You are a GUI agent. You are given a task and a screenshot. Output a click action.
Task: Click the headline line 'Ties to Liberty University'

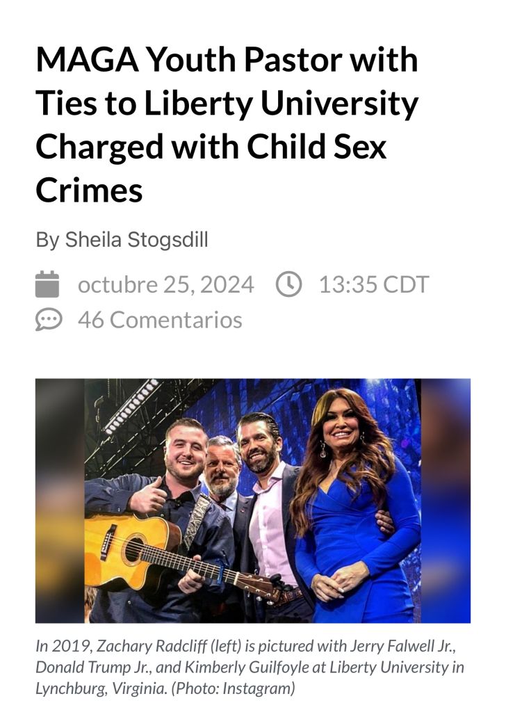click(227, 104)
